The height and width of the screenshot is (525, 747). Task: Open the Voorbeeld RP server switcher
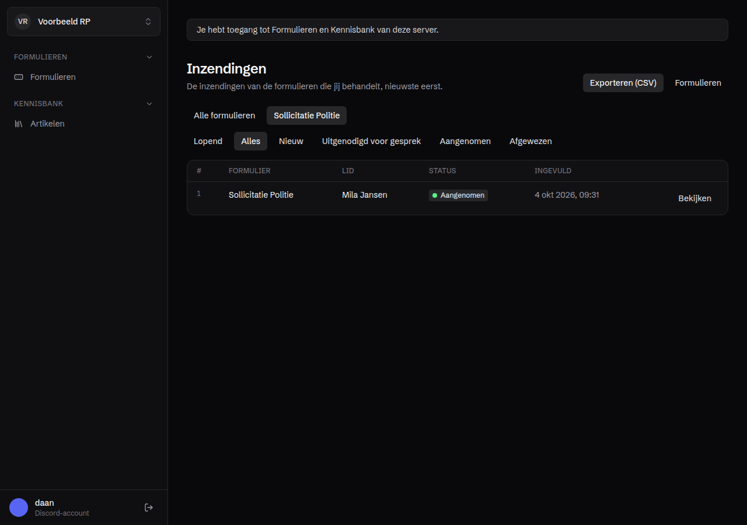pyautogui.click(x=83, y=22)
